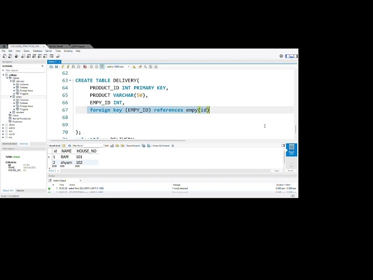Expand the world schema node
Image resolution: width=373 pixels, height=280 pixels.
point(3,134)
